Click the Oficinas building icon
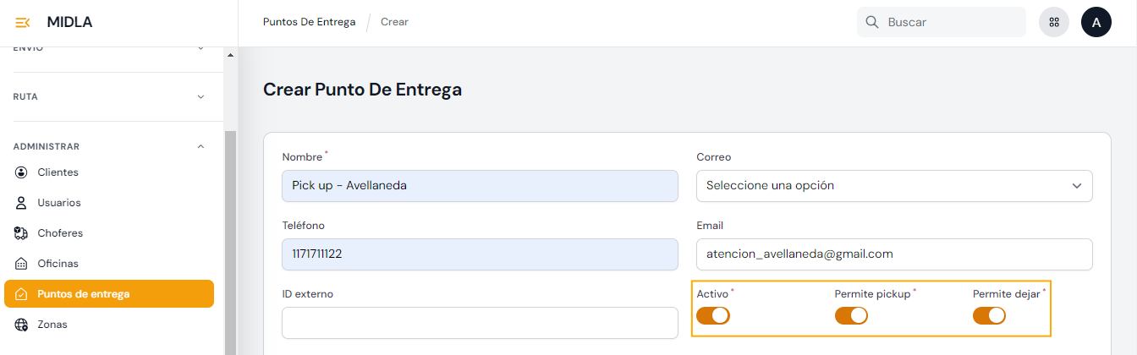The image size is (1137, 355). click(22, 264)
